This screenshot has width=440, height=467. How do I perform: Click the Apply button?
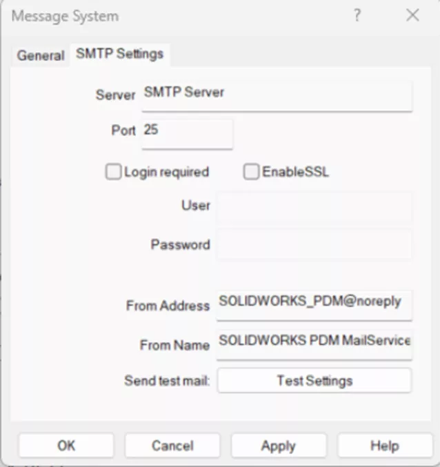[x=279, y=446]
